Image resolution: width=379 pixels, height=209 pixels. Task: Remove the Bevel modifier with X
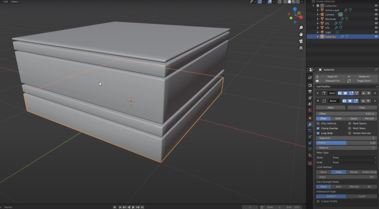[x=375, y=101]
